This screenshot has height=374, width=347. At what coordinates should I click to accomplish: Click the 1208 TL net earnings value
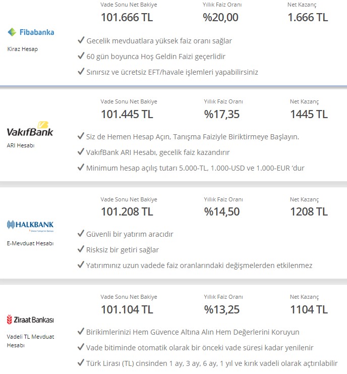309,212
